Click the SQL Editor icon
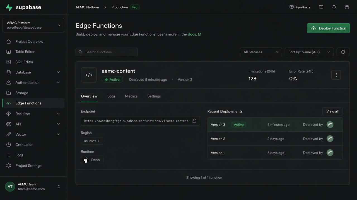The height and width of the screenshot is (200, 357). [9, 62]
